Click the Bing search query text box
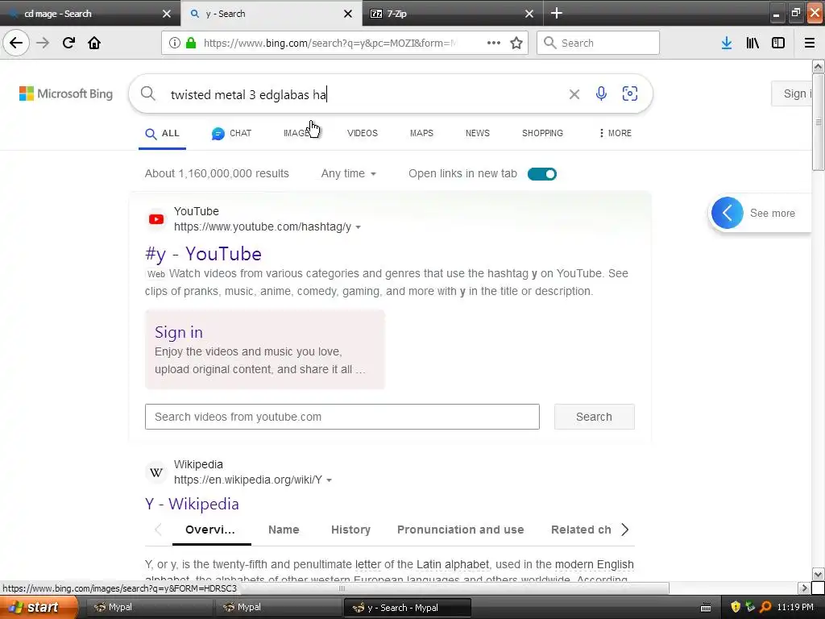 [363, 94]
